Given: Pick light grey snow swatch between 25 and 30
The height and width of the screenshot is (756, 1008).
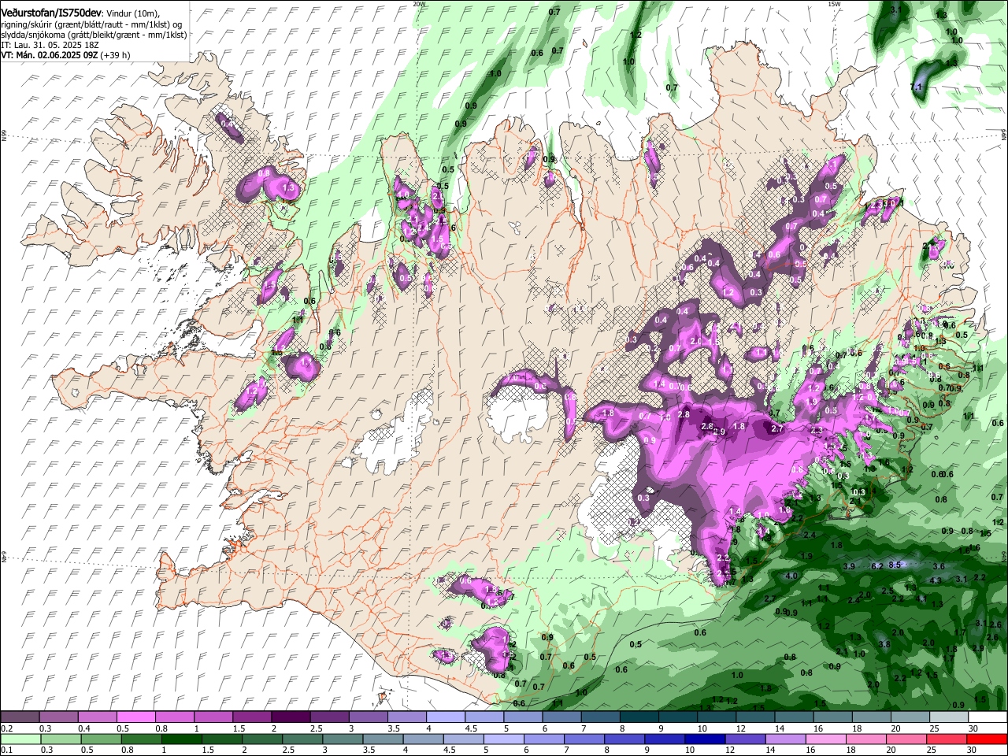Looking at the screenshot, I should click(x=949, y=717).
